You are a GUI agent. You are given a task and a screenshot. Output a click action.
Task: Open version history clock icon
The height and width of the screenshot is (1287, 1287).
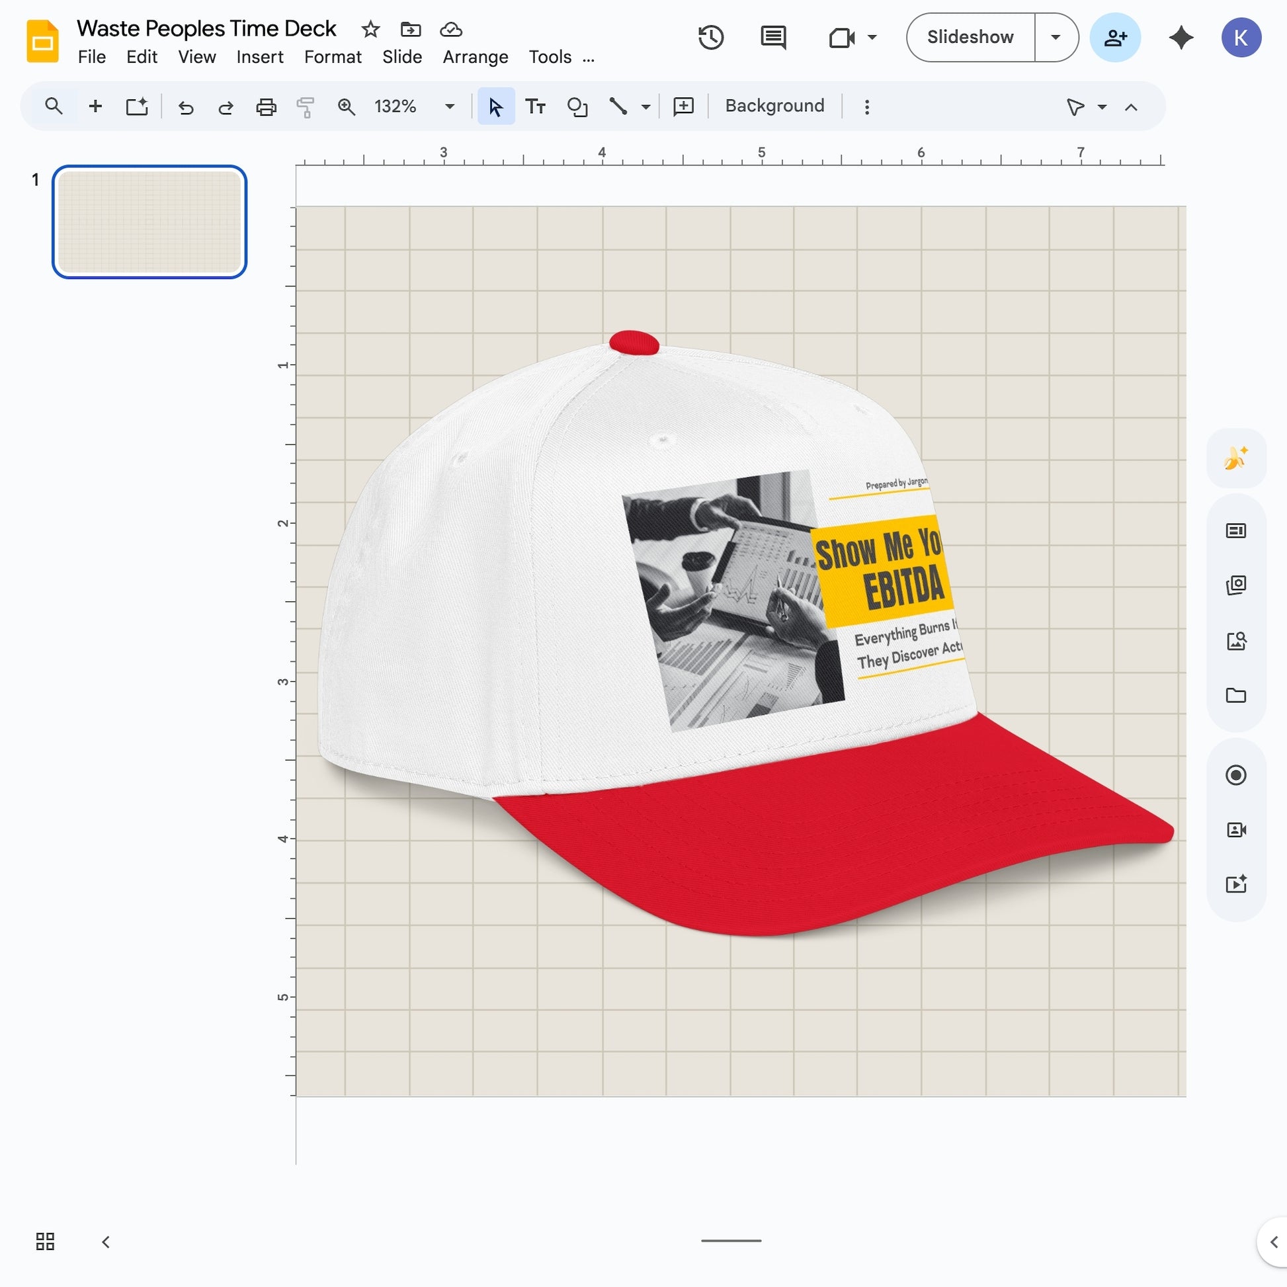point(711,37)
